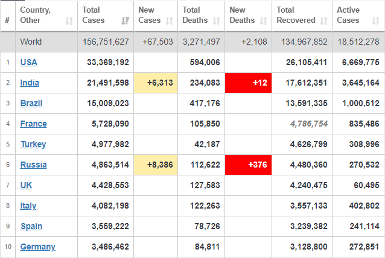Click Turkey total cases 4,977,982
This screenshot has width=385, height=258.
[110, 144]
